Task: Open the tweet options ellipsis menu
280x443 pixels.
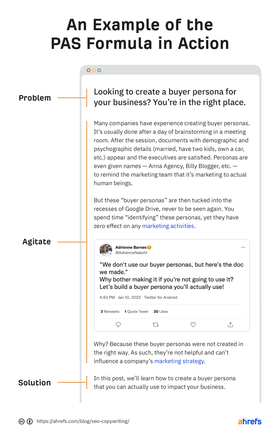Action: (243, 247)
